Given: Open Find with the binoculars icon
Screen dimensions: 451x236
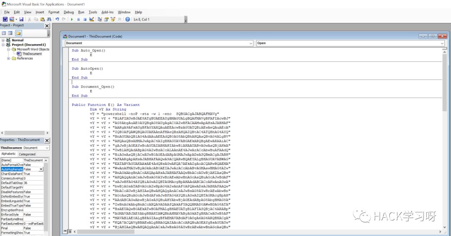Looking at the screenshot, I should click(x=49, y=19).
